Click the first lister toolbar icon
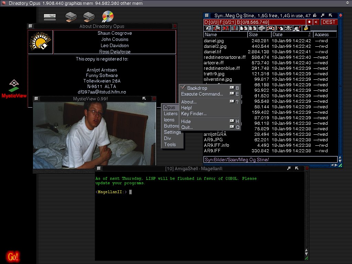The width and height of the screenshot is (352, 264). point(208,28)
